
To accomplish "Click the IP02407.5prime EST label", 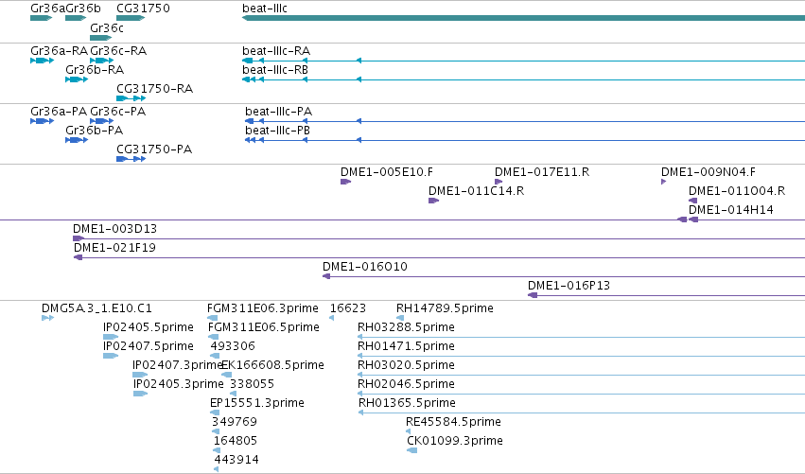I will (148, 346).
